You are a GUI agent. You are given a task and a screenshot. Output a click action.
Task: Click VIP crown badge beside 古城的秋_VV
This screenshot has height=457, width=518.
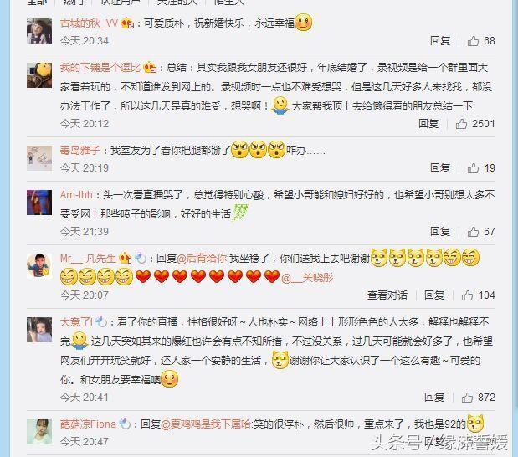click(x=127, y=23)
